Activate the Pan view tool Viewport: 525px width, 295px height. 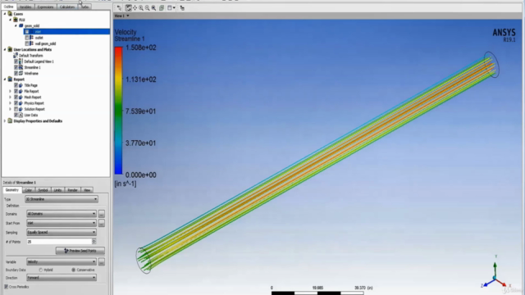135,7
